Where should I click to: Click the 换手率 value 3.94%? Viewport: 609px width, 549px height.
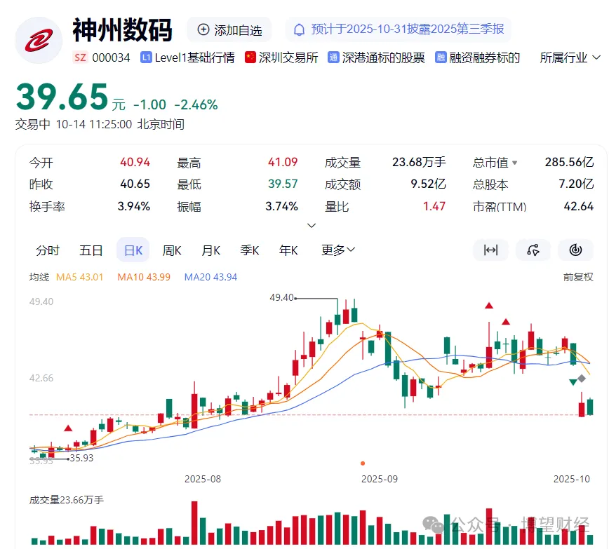(x=133, y=206)
